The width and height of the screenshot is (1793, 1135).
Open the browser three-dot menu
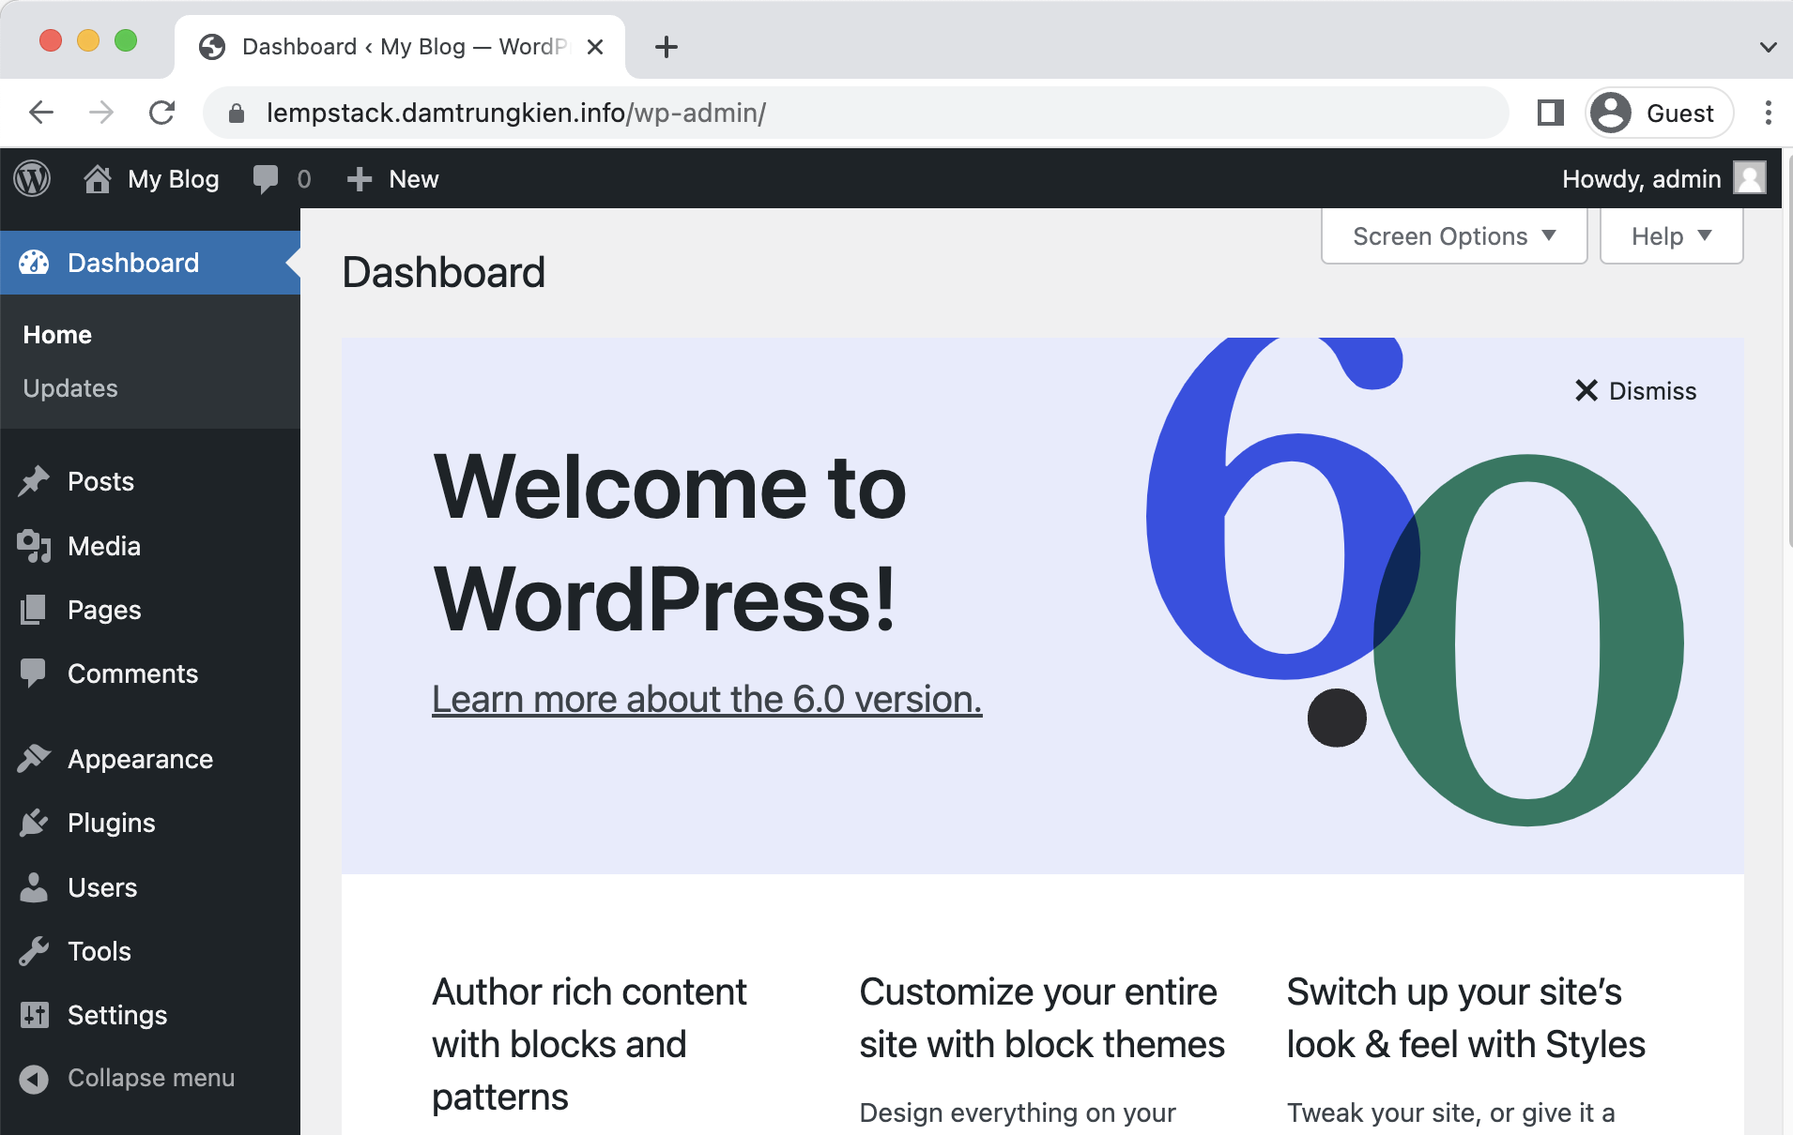[1769, 113]
